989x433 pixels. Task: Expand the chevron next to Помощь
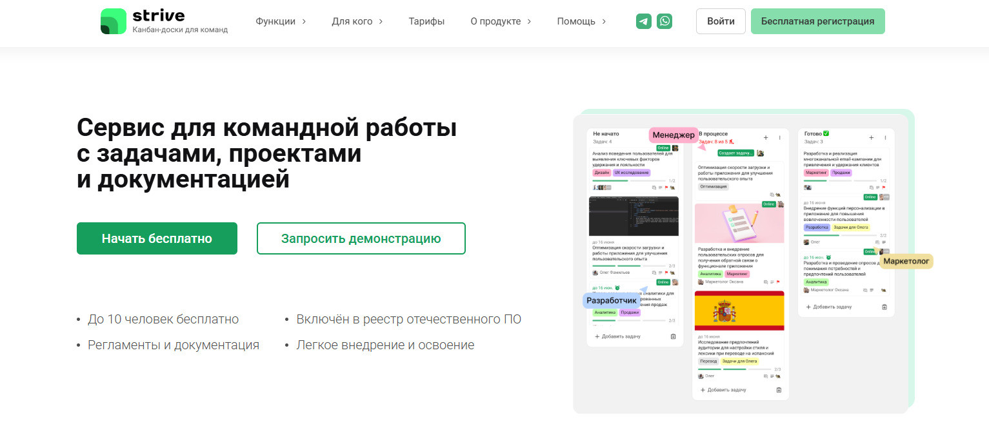click(x=604, y=21)
